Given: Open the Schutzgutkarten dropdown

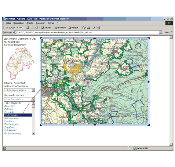Looking at the screenshot, I should click(19, 90).
